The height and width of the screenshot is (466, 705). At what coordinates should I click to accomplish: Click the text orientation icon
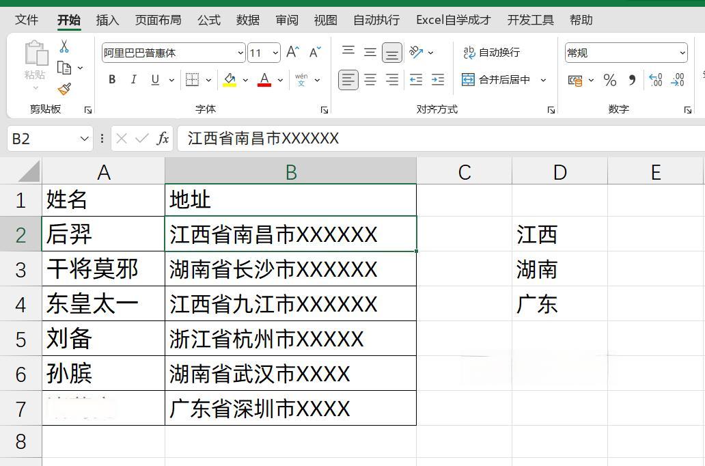click(x=415, y=53)
